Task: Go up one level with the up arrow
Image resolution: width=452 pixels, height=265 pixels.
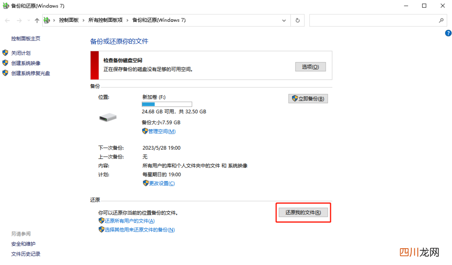Action: coord(37,21)
